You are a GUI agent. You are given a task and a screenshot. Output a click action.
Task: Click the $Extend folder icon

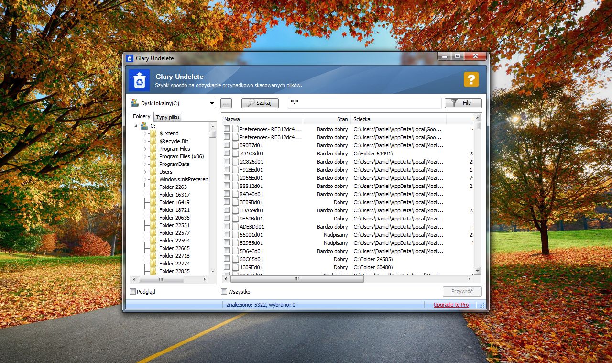pos(153,133)
